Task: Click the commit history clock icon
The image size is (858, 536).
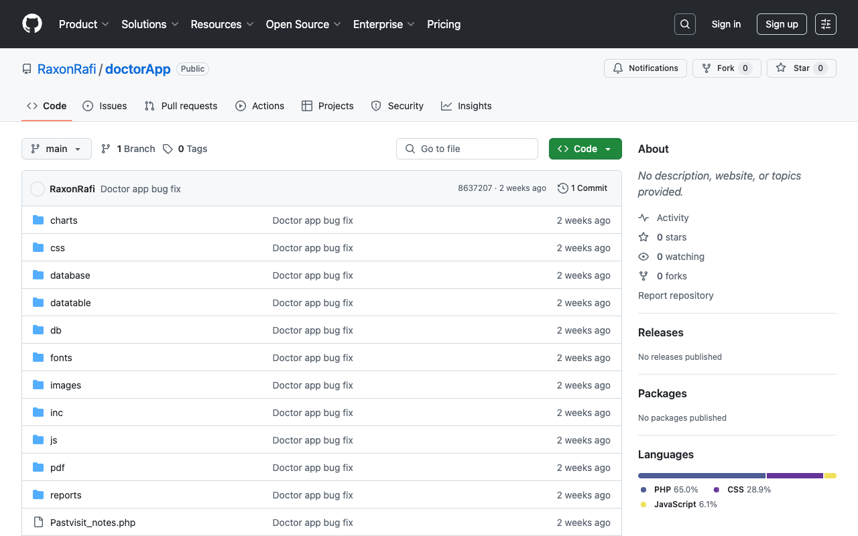Action: 563,188
